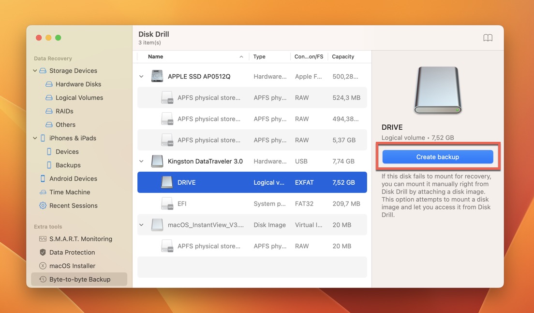
Task: Collapse the APPLE SSD AP0512Q row
Action: [x=141, y=76]
